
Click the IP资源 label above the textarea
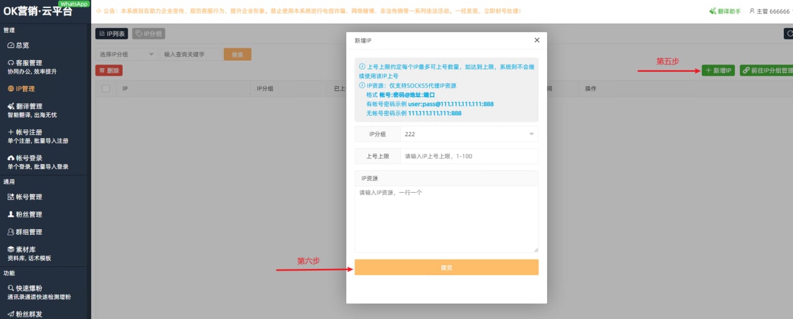(x=370, y=178)
